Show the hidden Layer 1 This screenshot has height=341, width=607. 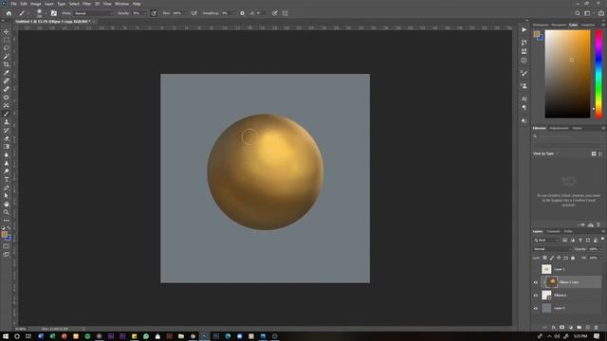[x=536, y=269]
